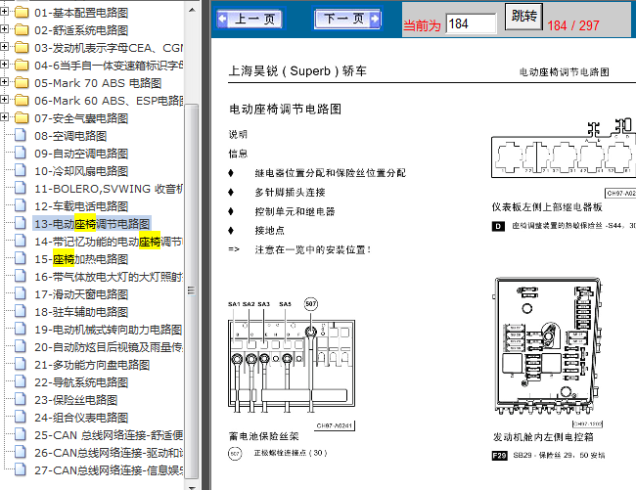Open 09-自动空调电路图 document

81,154
